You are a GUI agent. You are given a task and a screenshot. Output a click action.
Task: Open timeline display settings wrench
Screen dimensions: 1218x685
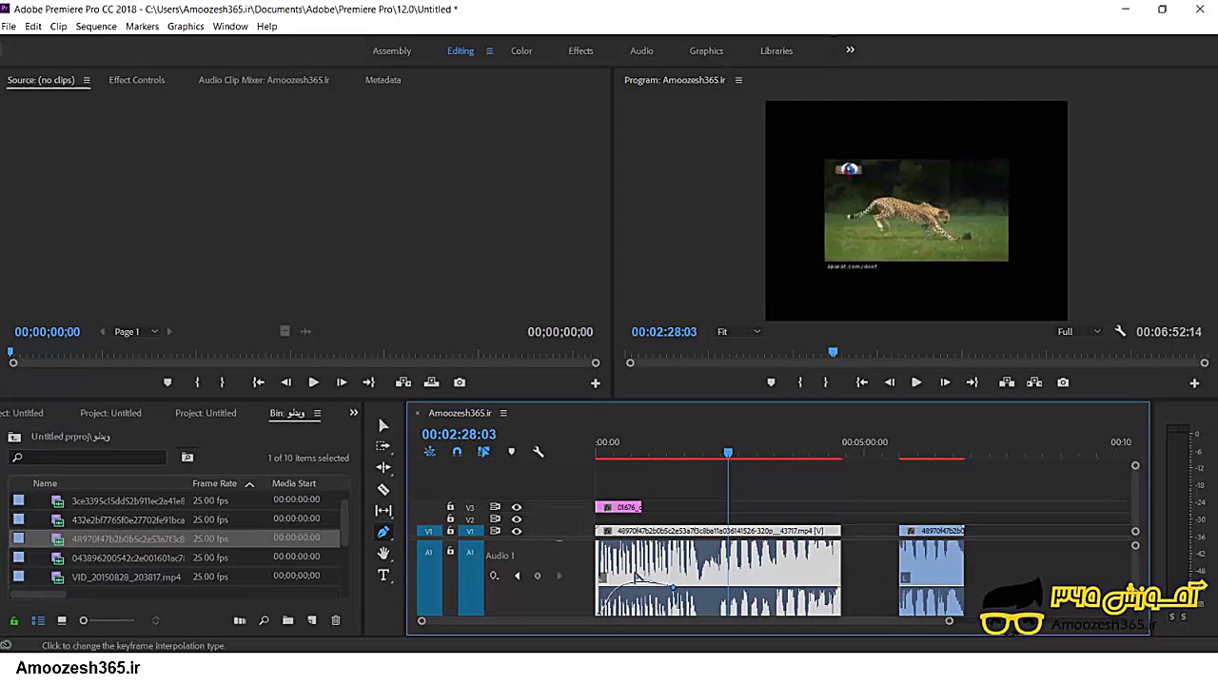click(x=538, y=452)
